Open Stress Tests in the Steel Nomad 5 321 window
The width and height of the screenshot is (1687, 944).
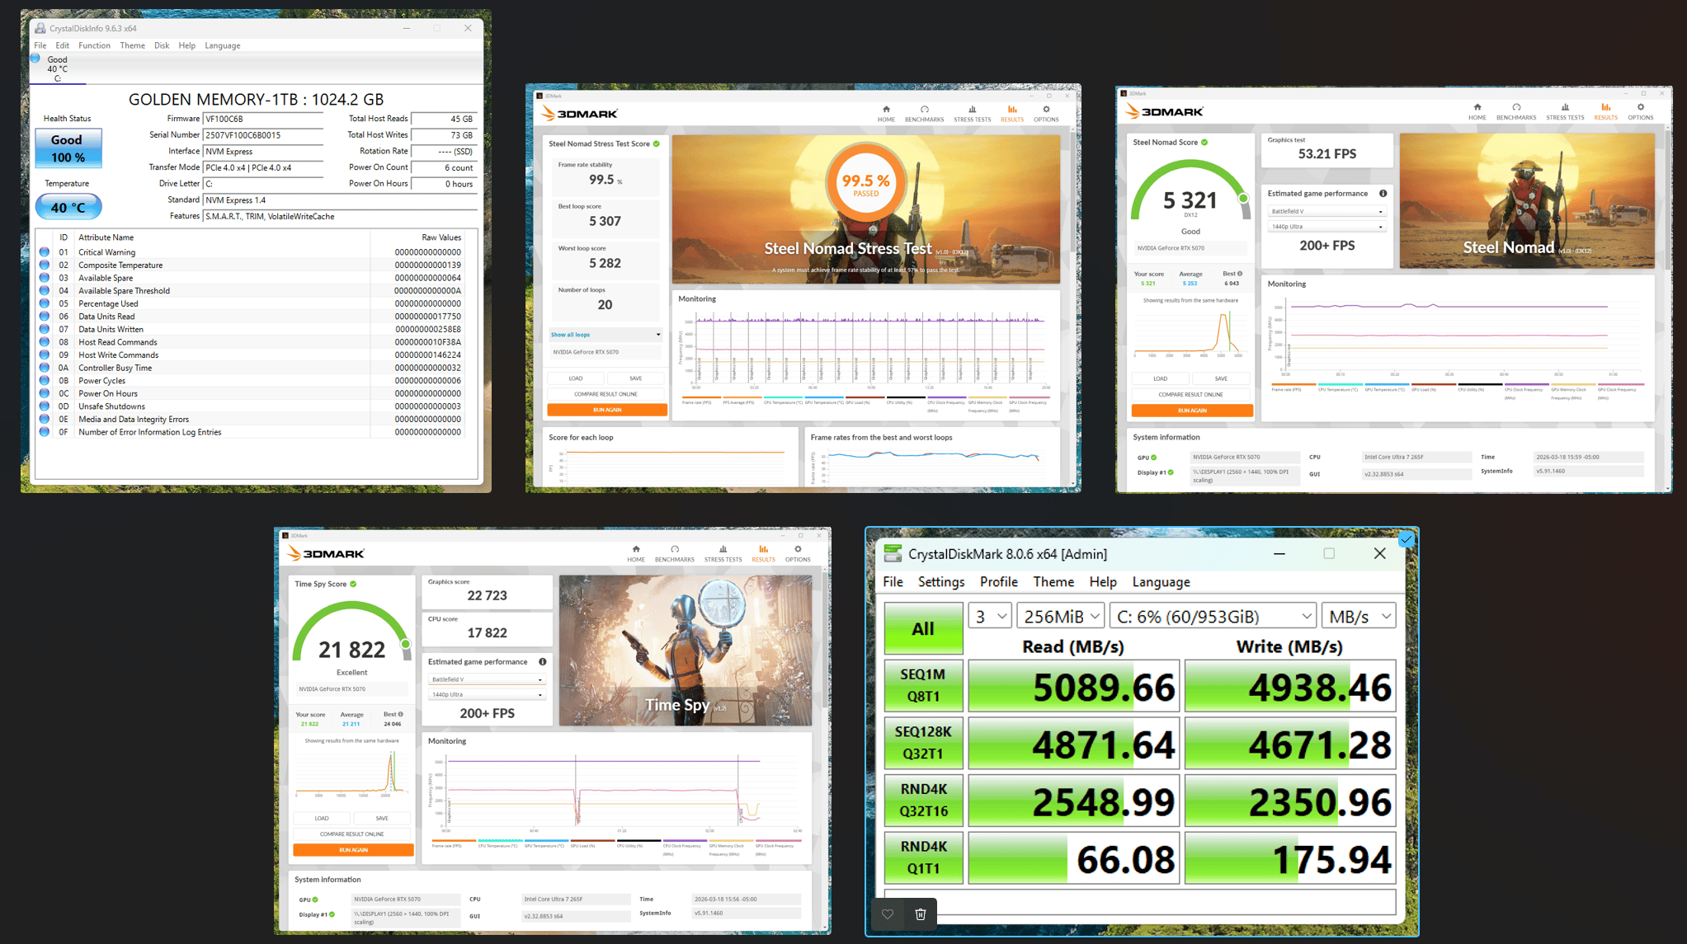click(x=1565, y=111)
